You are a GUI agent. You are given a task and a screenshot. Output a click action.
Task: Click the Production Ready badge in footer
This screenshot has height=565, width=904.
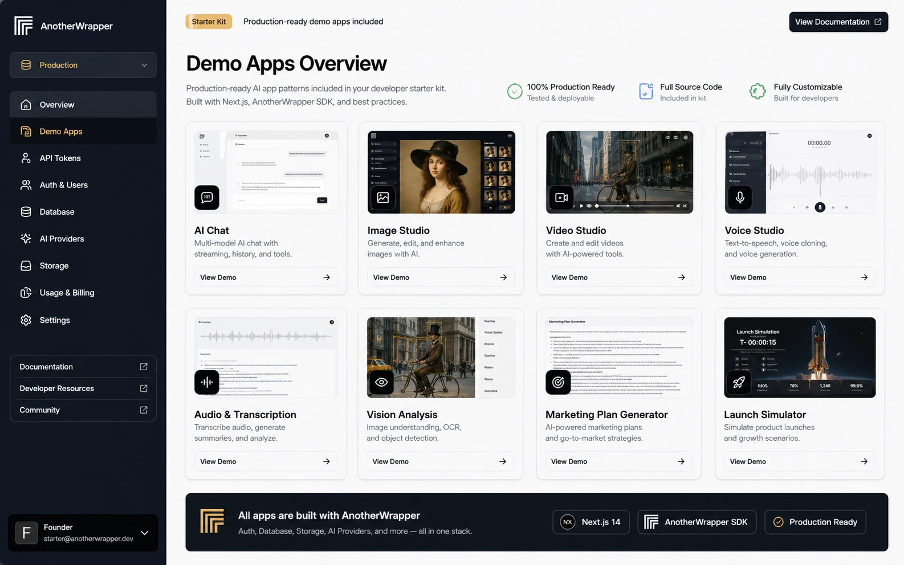tap(815, 522)
